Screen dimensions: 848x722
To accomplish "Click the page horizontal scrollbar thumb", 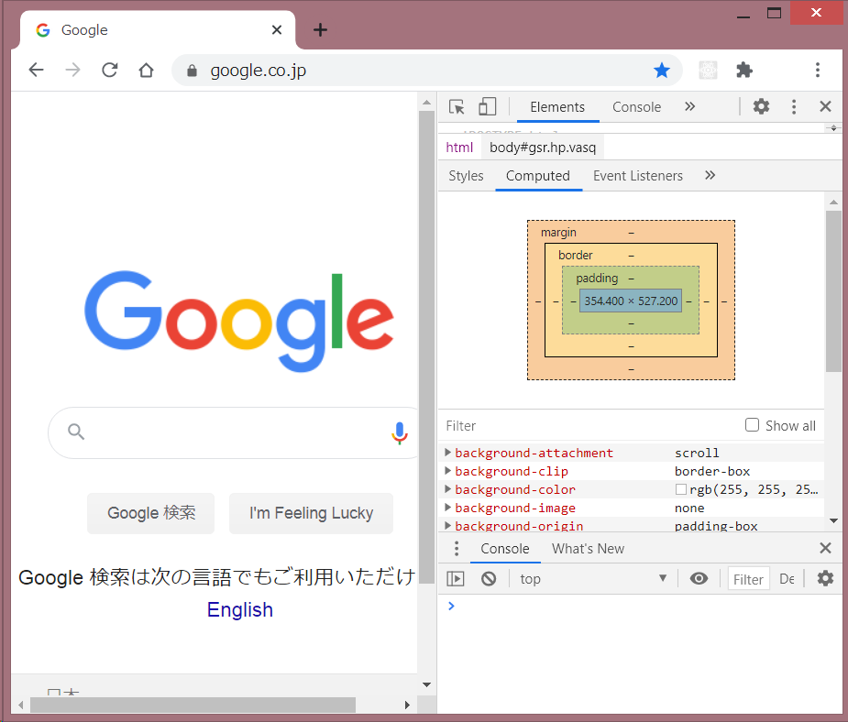I will [x=193, y=705].
